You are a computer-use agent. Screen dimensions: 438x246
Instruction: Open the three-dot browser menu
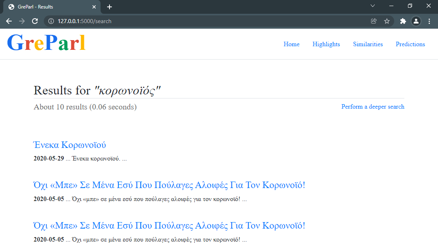(x=429, y=21)
